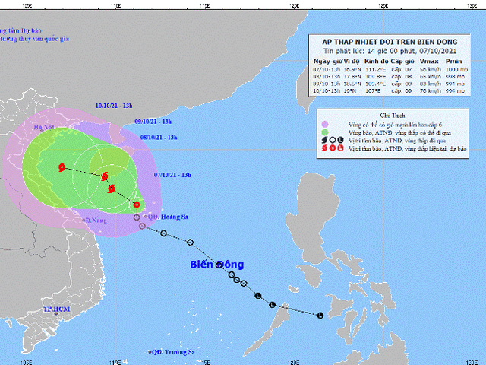Screen dimensions: 486x365
Task: Click the Pmin column header in table
Action: pyautogui.click(x=455, y=59)
